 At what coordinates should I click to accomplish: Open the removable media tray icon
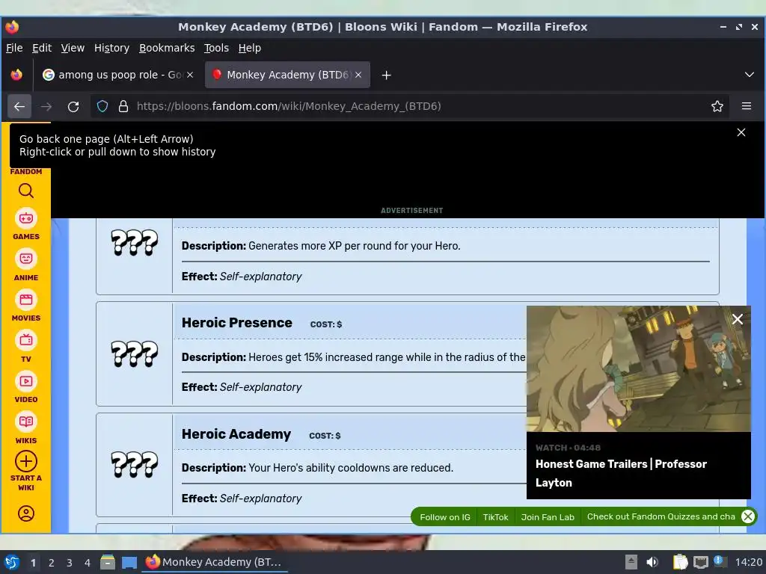pos(631,562)
